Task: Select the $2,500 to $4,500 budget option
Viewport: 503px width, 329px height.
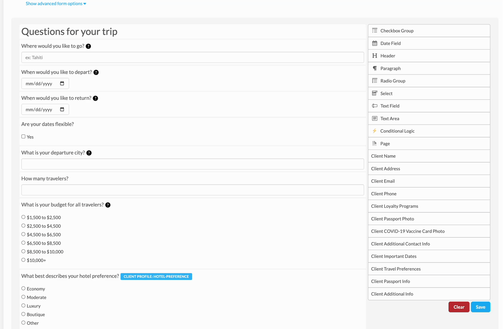Action: (x=24, y=226)
